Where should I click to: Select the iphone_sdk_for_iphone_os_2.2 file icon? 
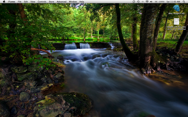click(x=176, y=22)
